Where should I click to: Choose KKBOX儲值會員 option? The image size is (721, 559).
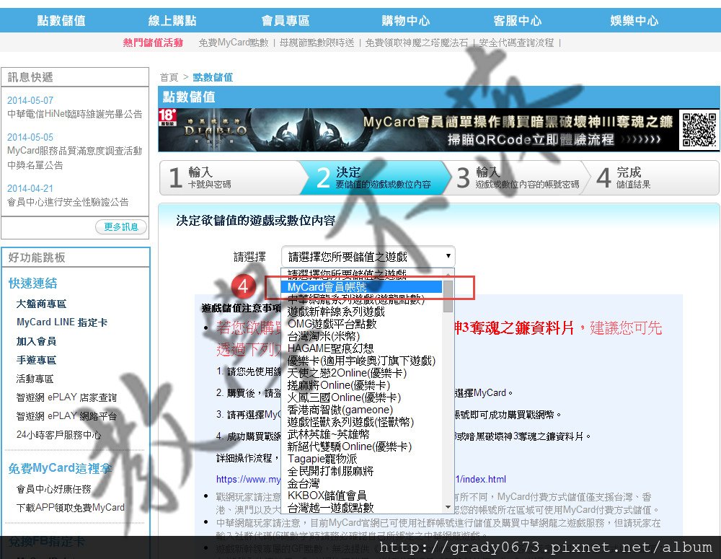click(x=362, y=496)
